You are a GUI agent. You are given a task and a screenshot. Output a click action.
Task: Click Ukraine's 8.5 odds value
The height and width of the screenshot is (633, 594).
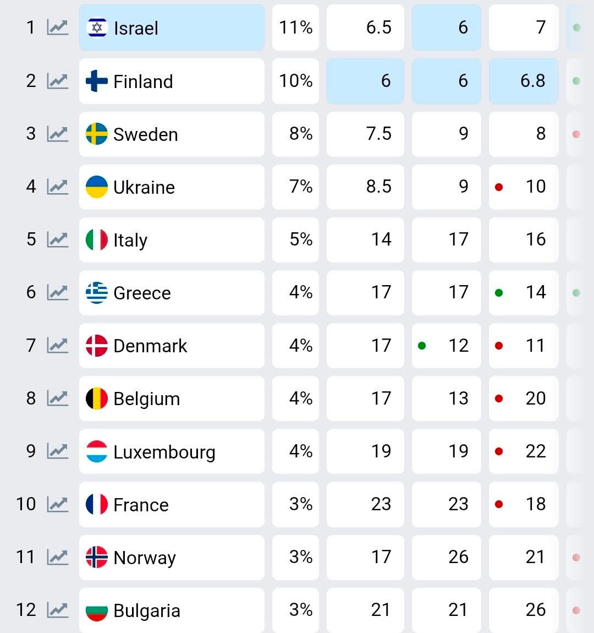(365, 187)
